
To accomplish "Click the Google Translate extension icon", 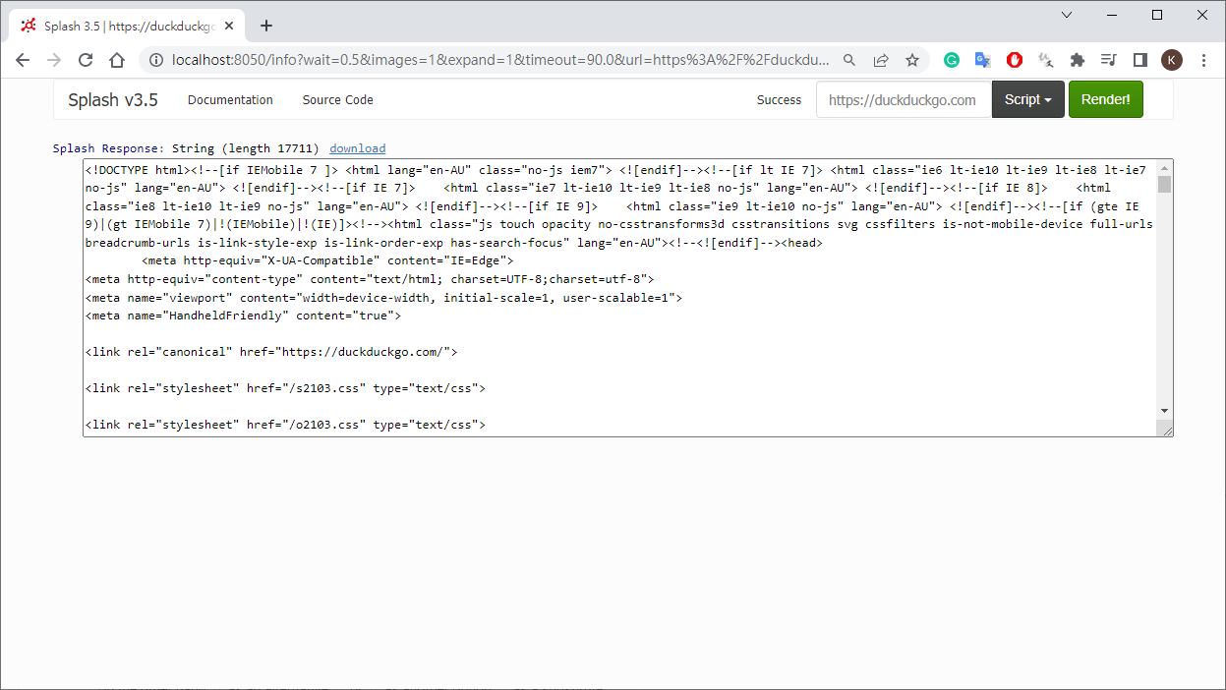I will (x=982, y=60).
